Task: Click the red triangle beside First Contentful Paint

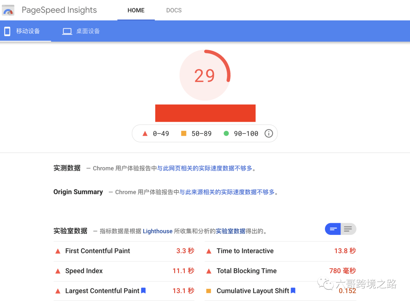Action: point(58,251)
